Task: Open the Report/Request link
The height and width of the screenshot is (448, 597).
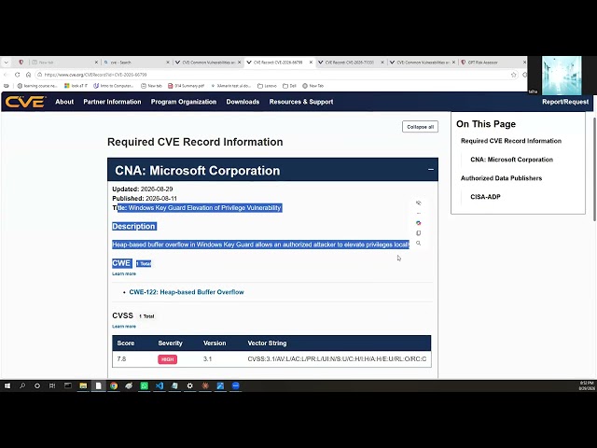Action: click(x=565, y=102)
